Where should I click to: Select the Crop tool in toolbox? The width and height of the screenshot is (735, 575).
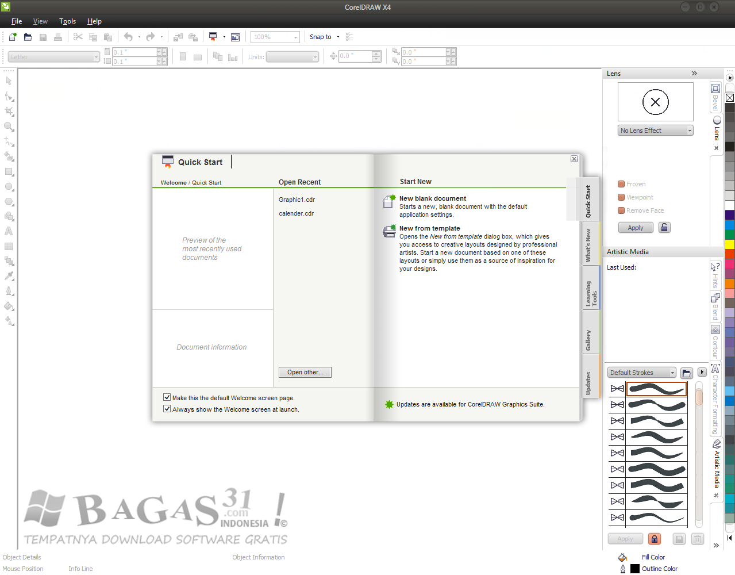[9, 111]
